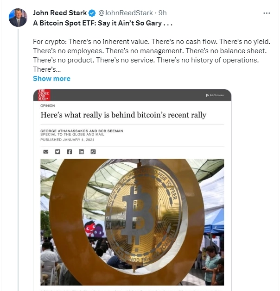Screen dimensions: 280x291
Task: Click the Globe and Mail logo
Action: point(45,95)
